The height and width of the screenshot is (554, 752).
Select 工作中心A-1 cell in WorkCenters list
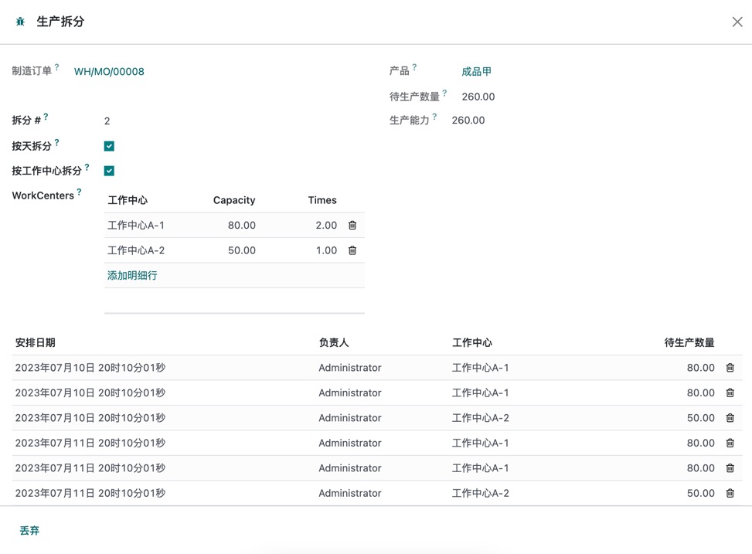pos(136,226)
